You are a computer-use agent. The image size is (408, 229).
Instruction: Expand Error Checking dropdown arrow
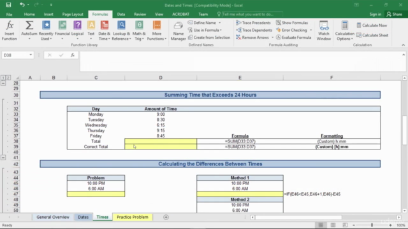[310, 30]
